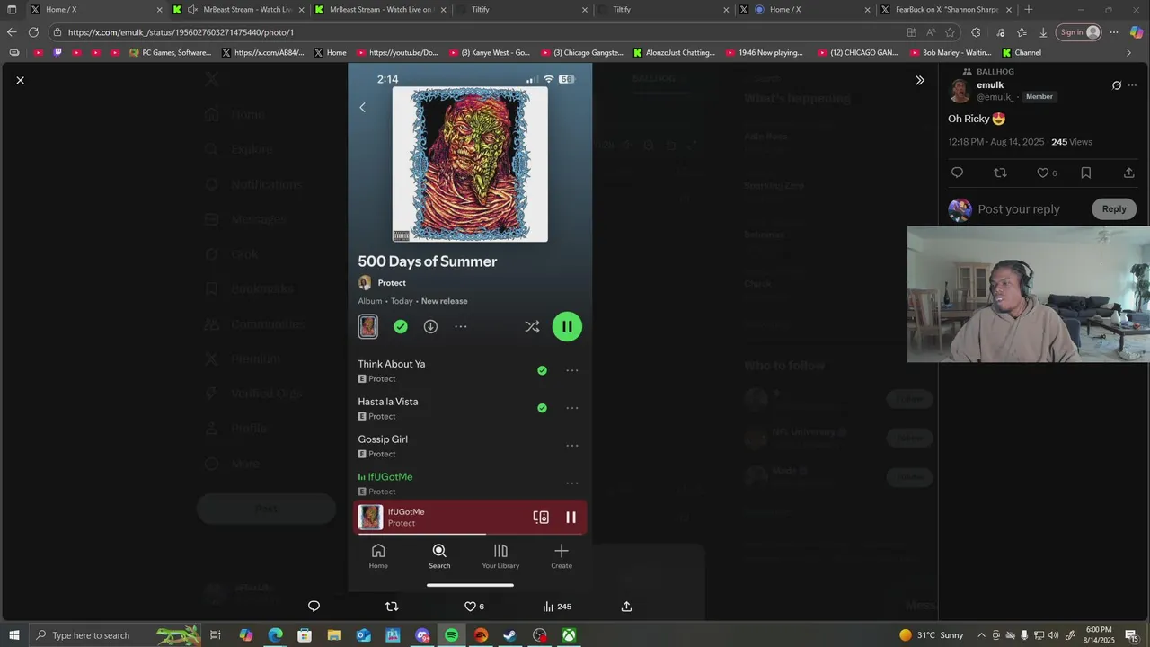Open Edge downloads icon

[x=1043, y=32]
